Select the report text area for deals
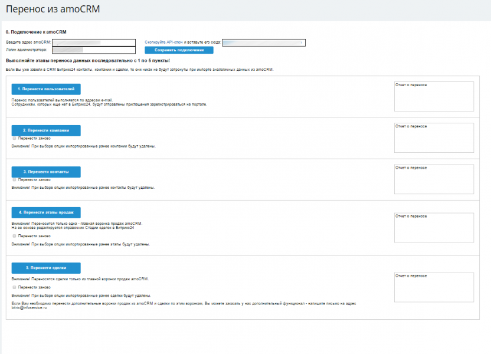The image size is (491, 354). coord(434,287)
